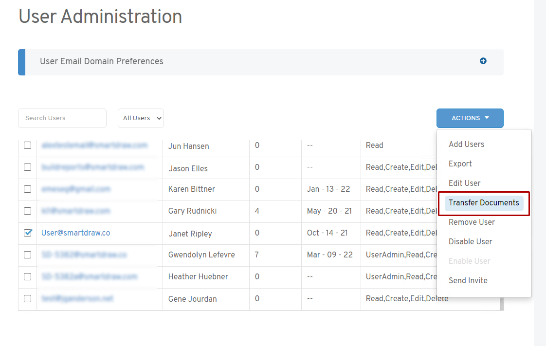This screenshot has height=346, width=546.
Task: Uncheck the Janet Ripley row checkbox
Action: 28,233
